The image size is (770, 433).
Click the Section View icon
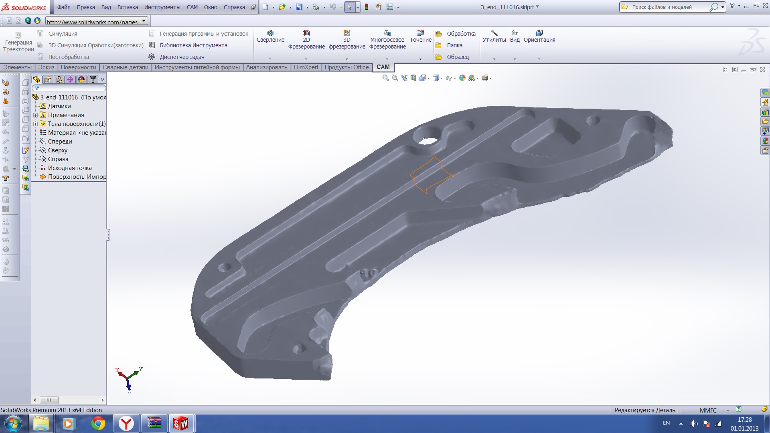coord(413,78)
